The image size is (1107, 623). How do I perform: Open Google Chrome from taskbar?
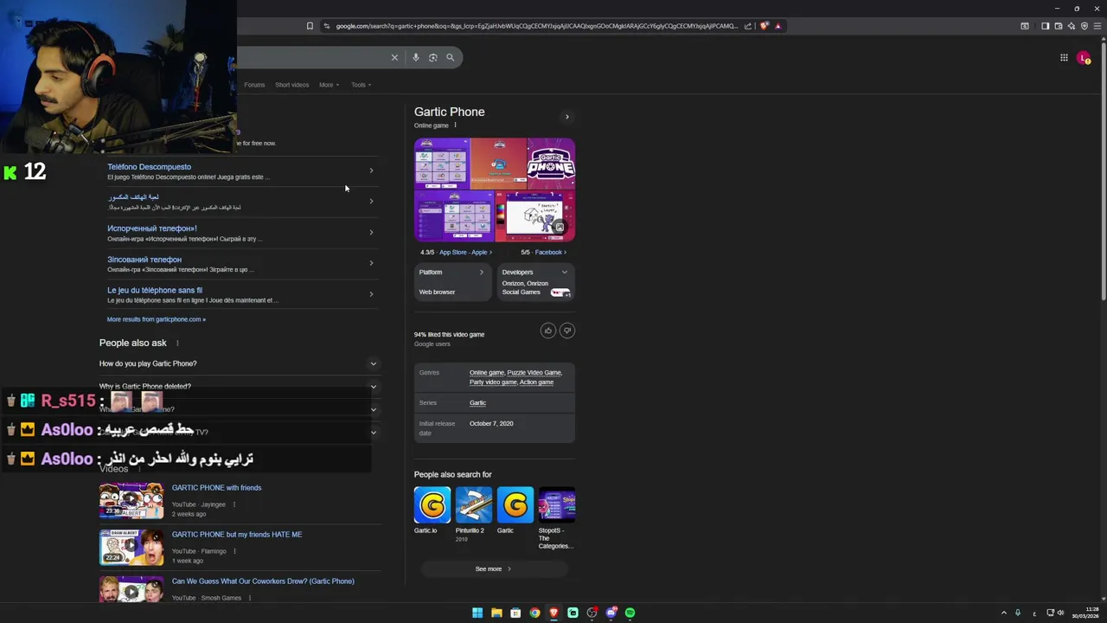(x=534, y=613)
